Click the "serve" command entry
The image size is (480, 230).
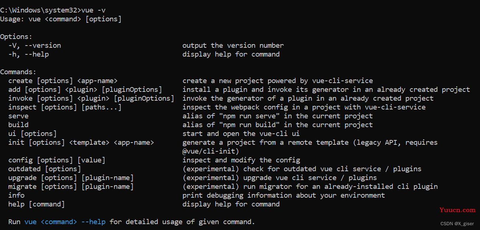pyautogui.click(x=18, y=116)
